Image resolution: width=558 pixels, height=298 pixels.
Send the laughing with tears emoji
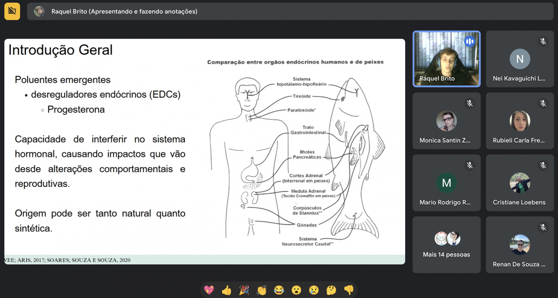[279, 290]
